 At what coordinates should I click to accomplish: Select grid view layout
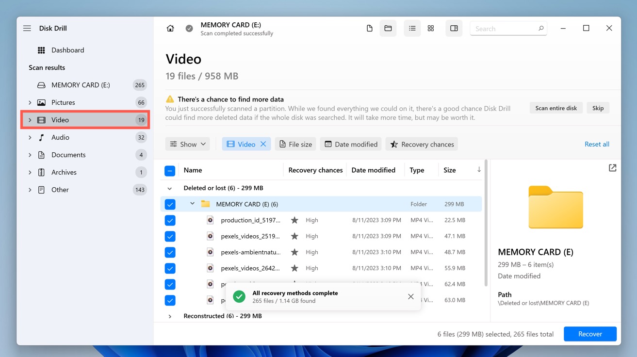click(431, 29)
